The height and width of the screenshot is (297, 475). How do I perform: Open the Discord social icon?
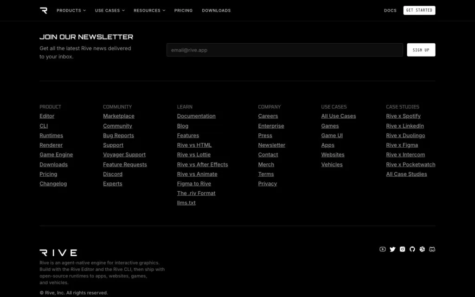coord(432,249)
